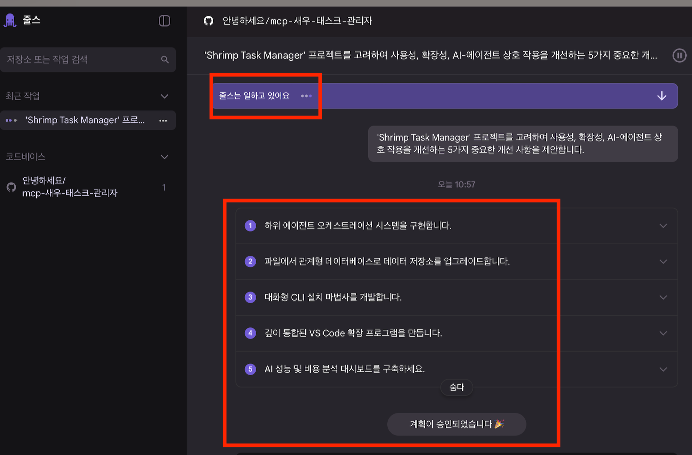Open the mcp-새우-태스크-관리자 repository entry
Viewport: 692px width, 455px height.
[88, 187]
